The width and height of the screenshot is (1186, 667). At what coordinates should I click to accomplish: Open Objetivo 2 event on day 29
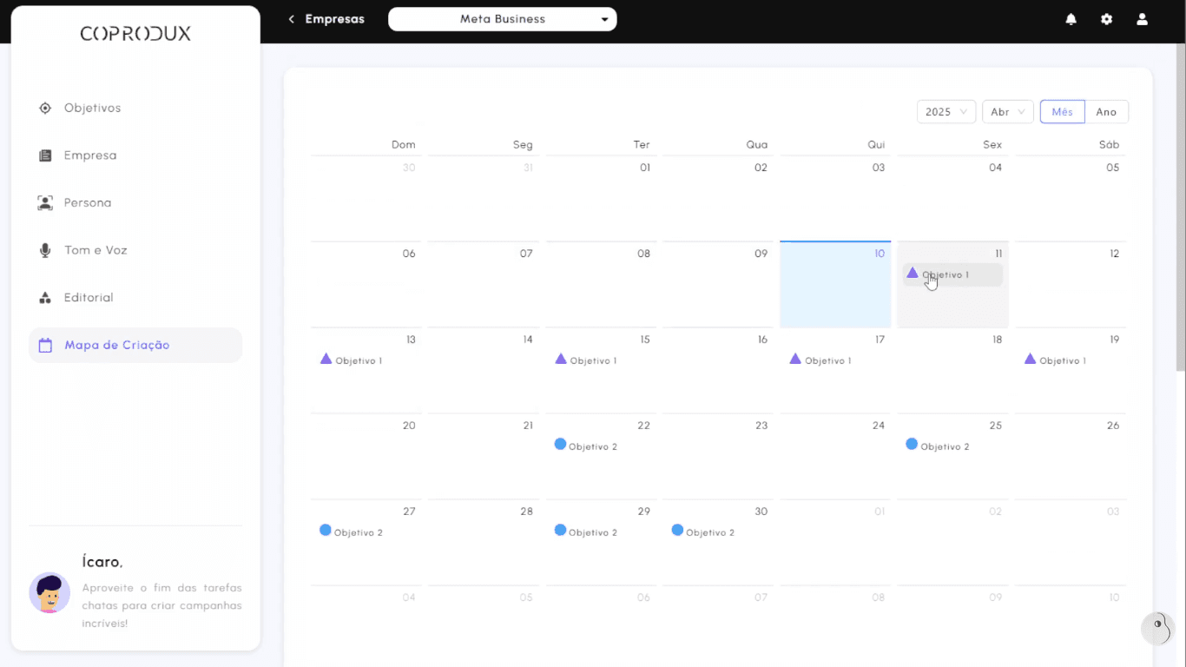[601, 532]
